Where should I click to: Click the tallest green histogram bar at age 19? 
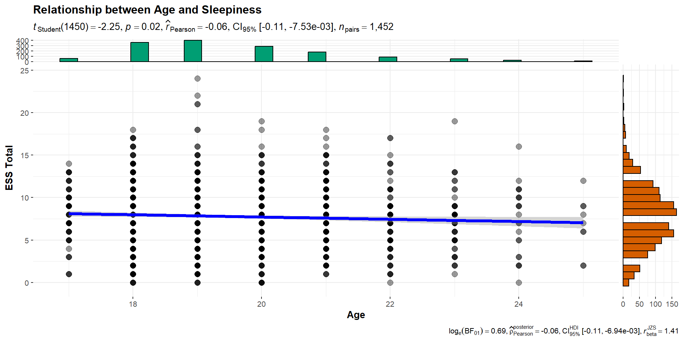[x=193, y=51]
